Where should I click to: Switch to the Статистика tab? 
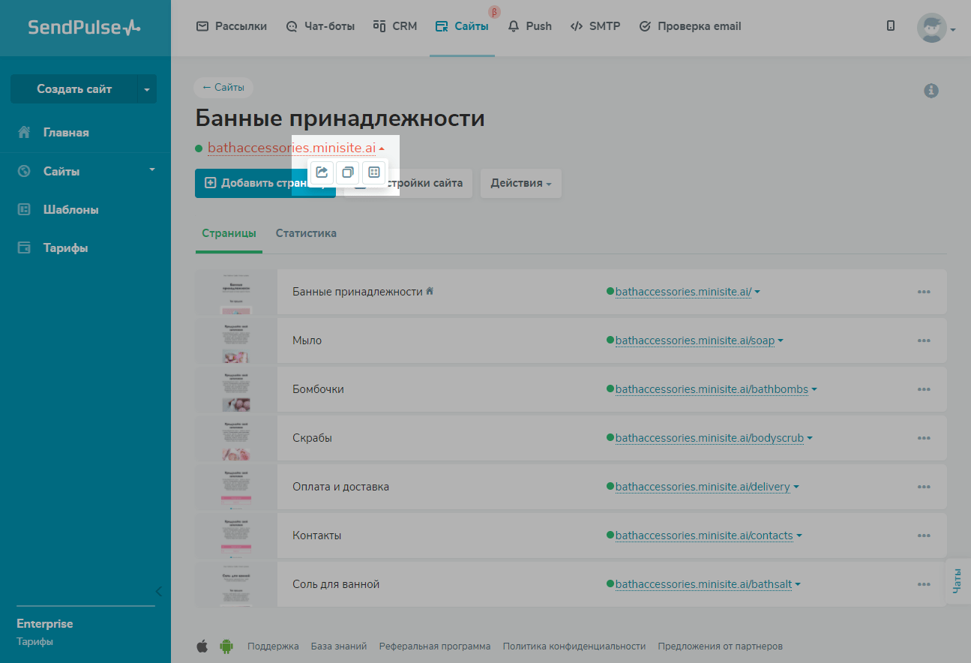point(306,233)
